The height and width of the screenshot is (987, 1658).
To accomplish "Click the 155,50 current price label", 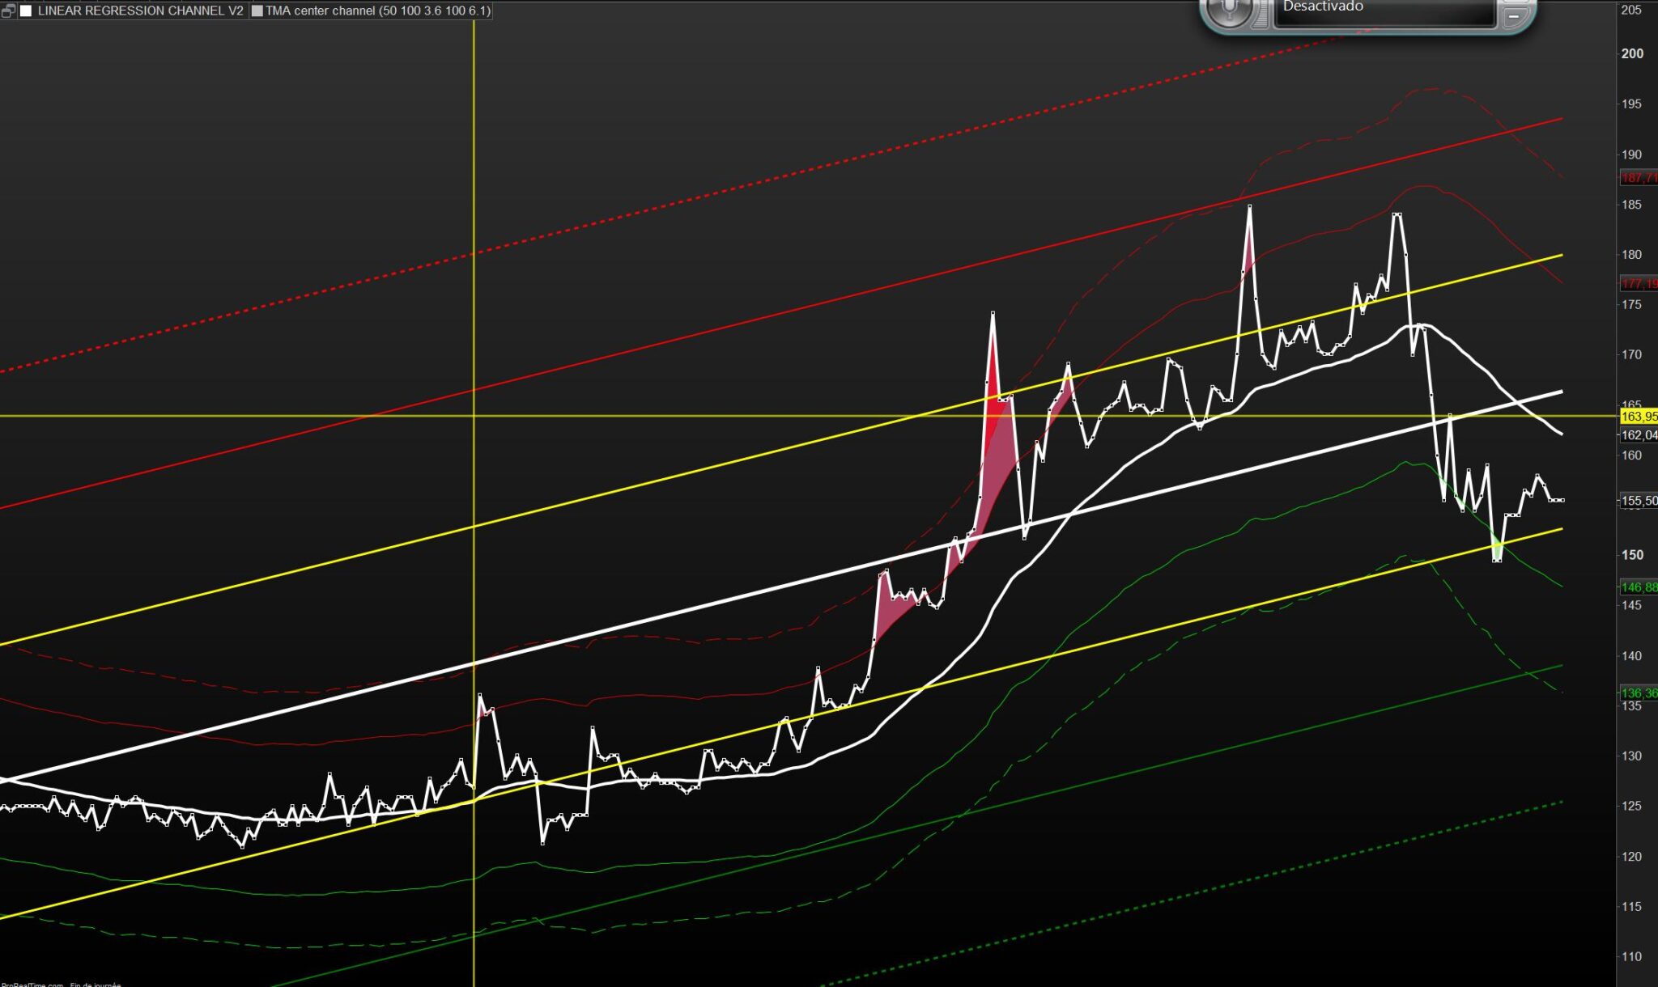I will tap(1639, 501).
